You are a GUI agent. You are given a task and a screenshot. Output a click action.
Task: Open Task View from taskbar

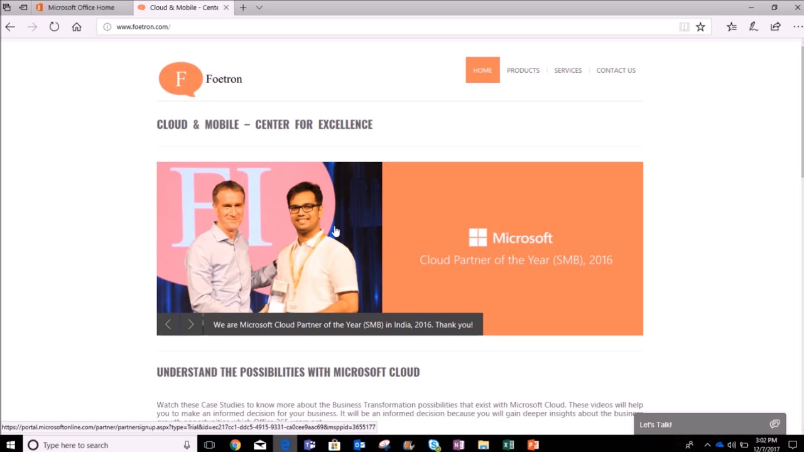(x=210, y=445)
